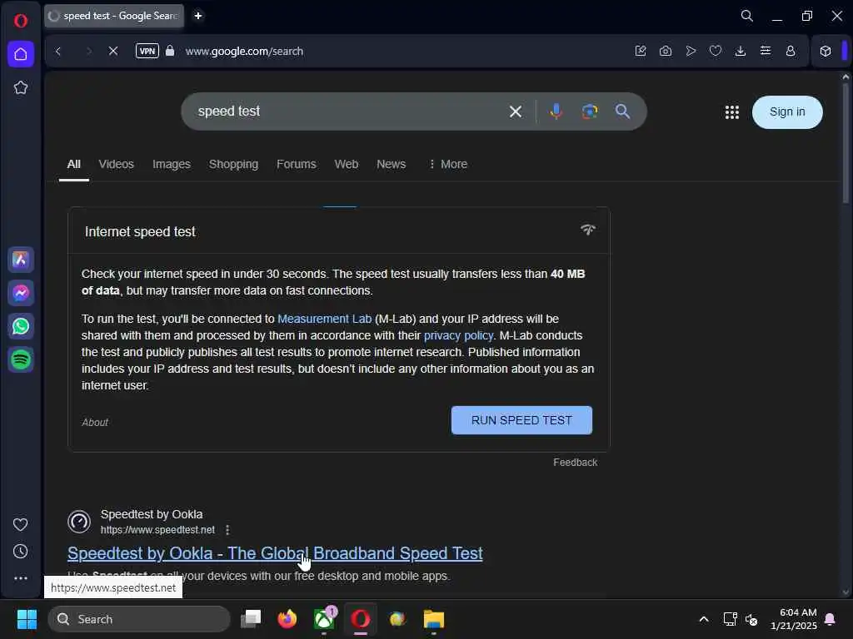Open the extensions cube icon
This screenshot has width=853, height=639.
(826, 51)
